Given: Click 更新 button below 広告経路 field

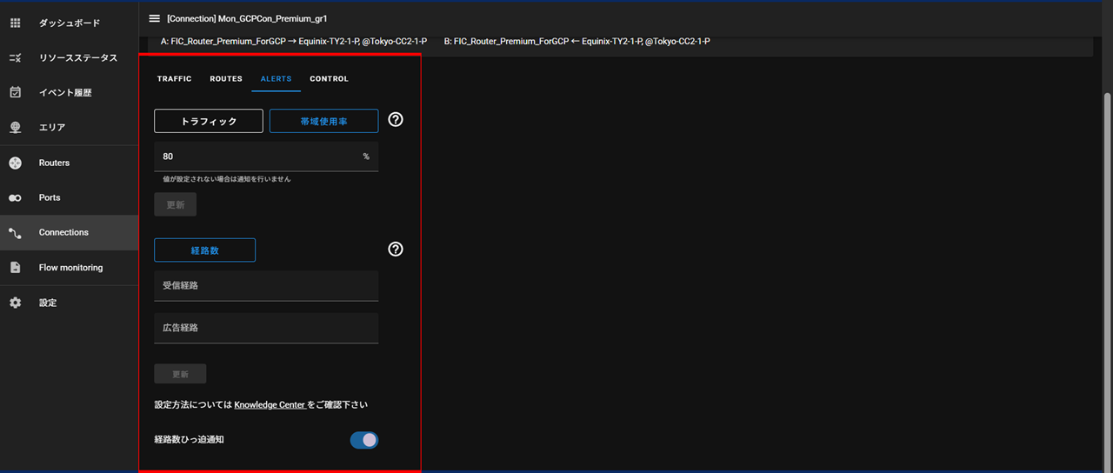Looking at the screenshot, I should coord(180,374).
